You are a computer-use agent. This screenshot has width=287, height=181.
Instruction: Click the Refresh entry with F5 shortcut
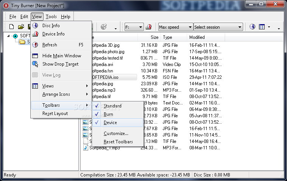(x=61, y=45)
